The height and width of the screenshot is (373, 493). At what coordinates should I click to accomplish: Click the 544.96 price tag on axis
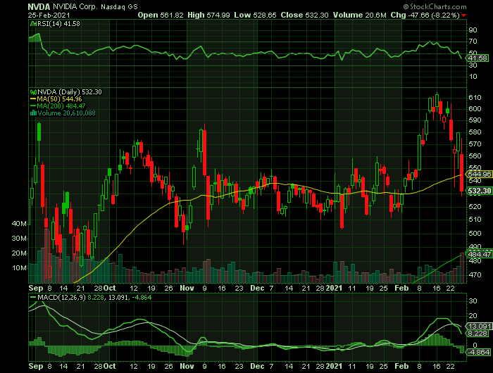[480, 174]
